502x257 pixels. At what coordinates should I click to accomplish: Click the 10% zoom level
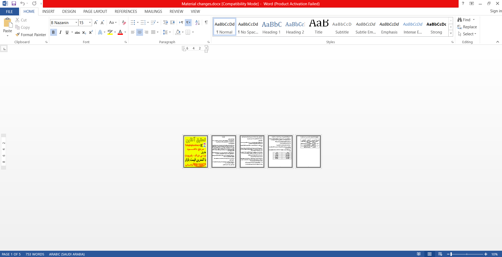tap(494, 254)
